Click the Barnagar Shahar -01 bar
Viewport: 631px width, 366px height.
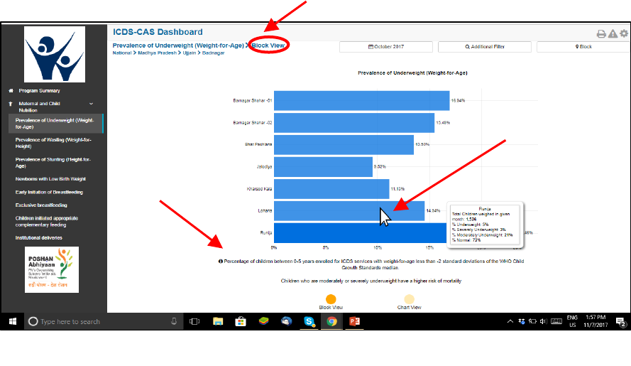pyautogui.click(x=362, y=100)
